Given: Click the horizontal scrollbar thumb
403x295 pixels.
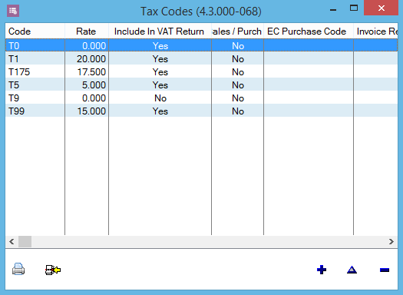Looking at the screenshot, I should point(25,241).
